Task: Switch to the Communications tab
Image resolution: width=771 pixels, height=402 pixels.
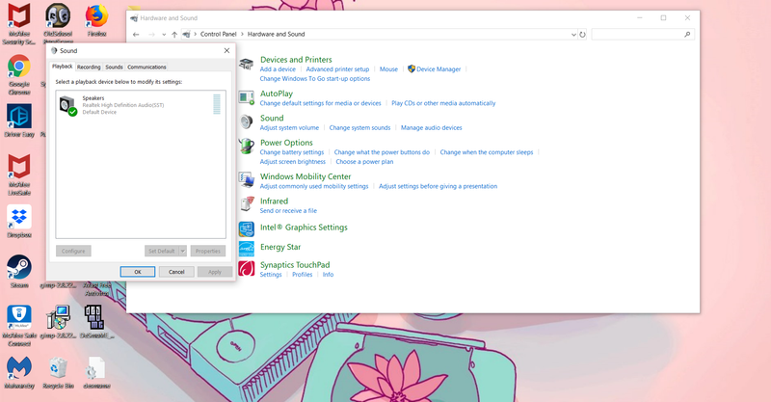Action: (146, 67)
